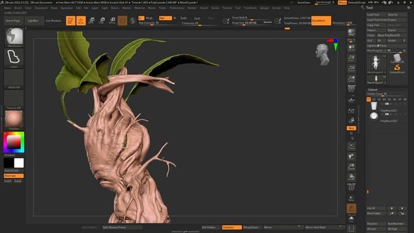Screen dimensions: 414x233
Task: Click the Zoom3D icon on right shelf
Action: [351, 167]
